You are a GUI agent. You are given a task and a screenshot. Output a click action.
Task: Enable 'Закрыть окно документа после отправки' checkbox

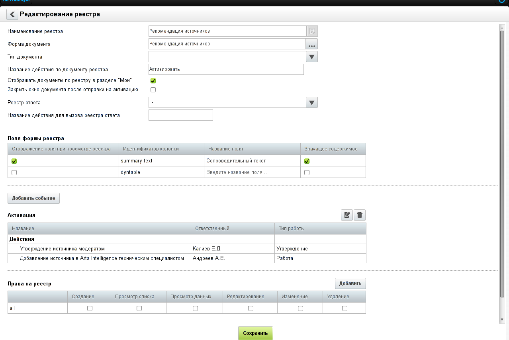(x=153, y=90)
